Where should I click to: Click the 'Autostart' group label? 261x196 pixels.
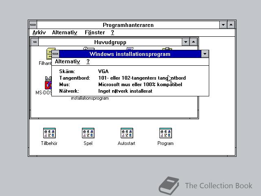point(126,143)
